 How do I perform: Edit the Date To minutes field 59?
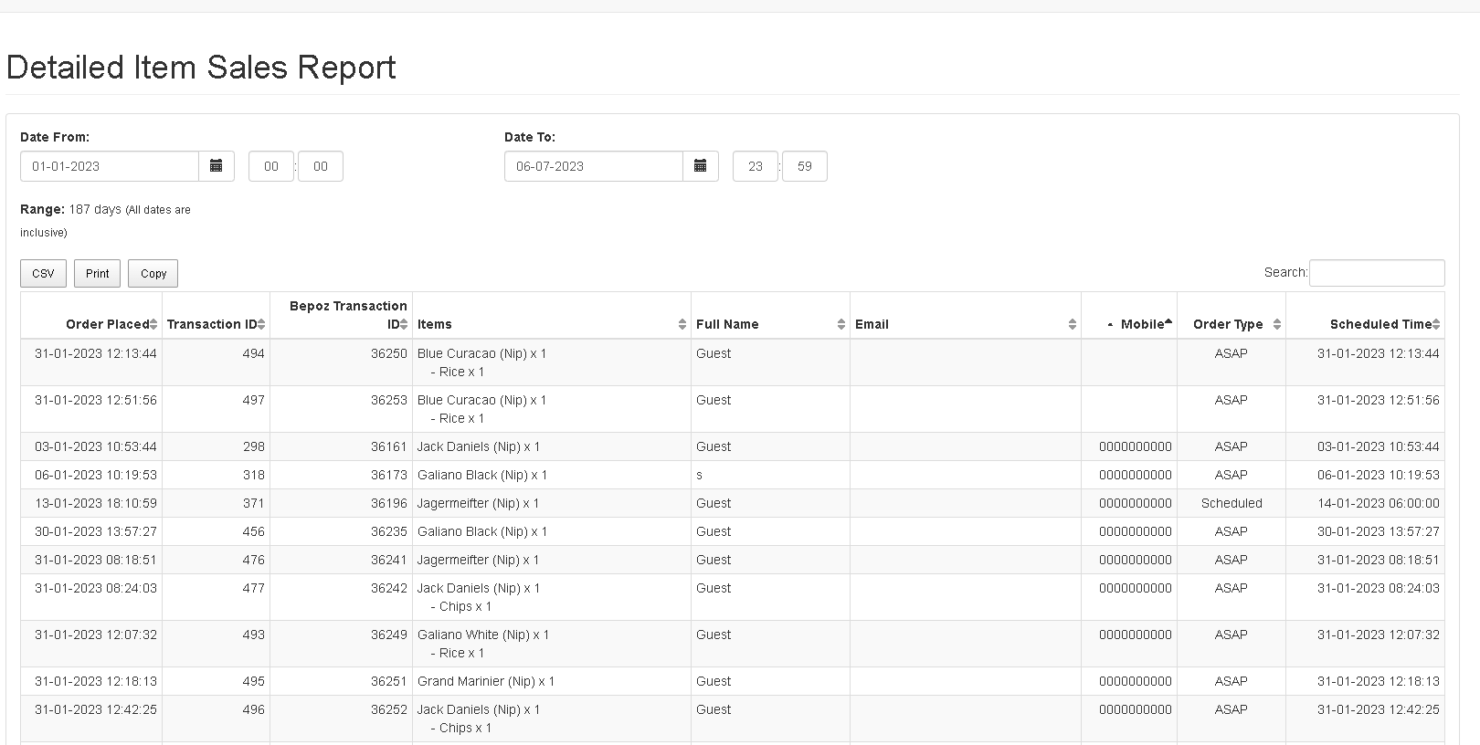click(804, 166)
